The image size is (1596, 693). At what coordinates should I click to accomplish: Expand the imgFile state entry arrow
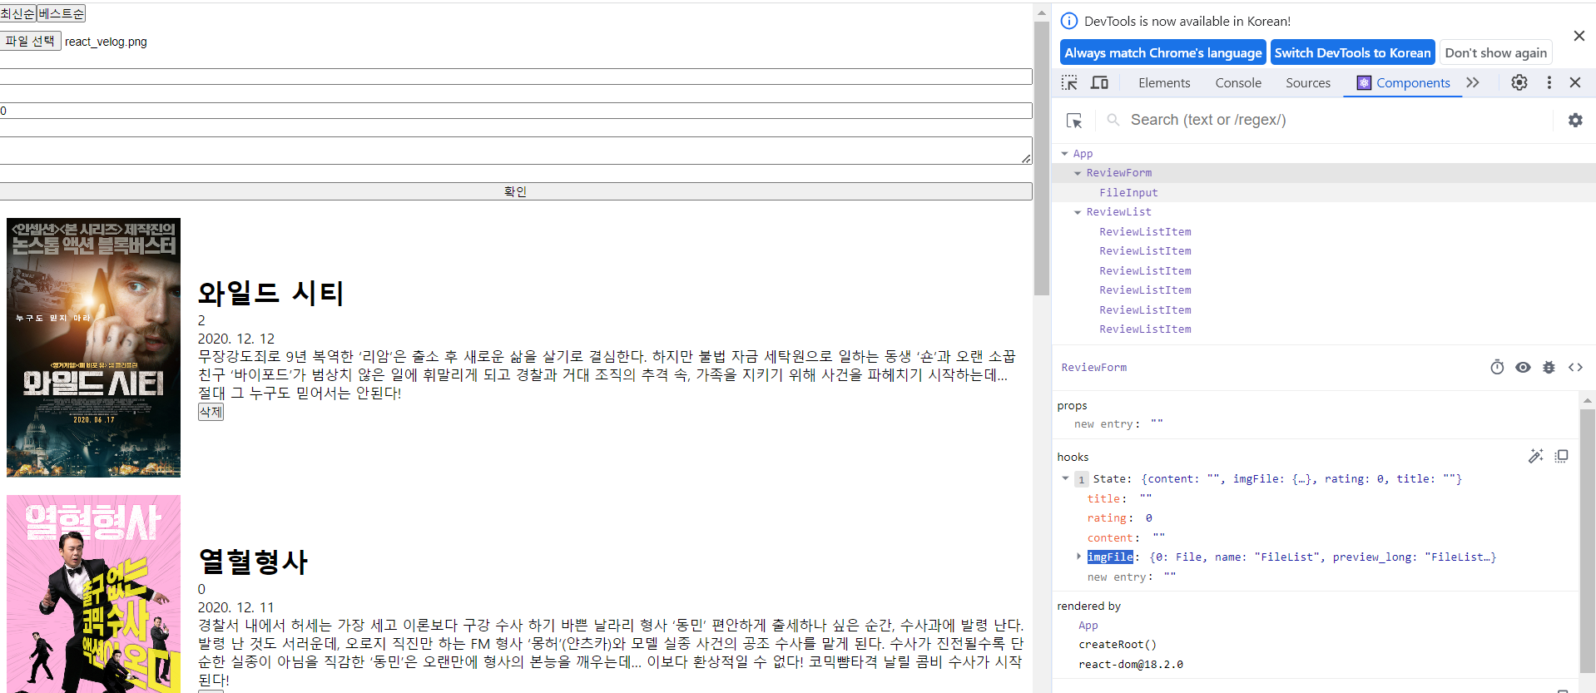pos(1078,557)
